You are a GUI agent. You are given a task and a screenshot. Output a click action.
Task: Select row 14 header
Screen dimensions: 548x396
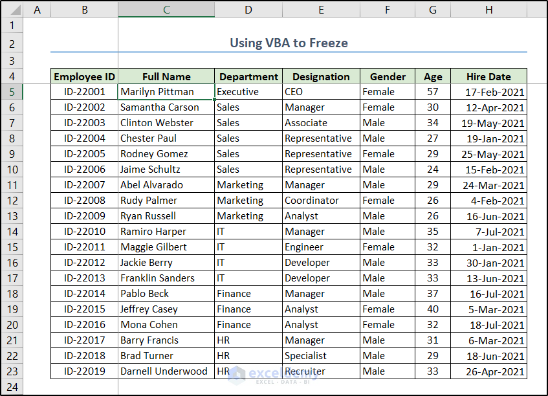tap(12, 232)
